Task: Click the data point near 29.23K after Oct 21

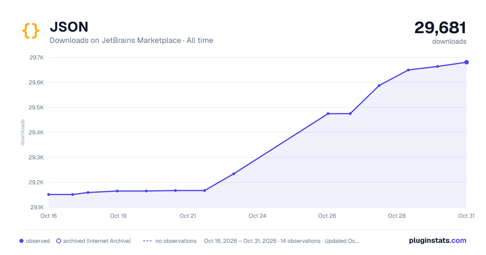Action: point(234,174)
